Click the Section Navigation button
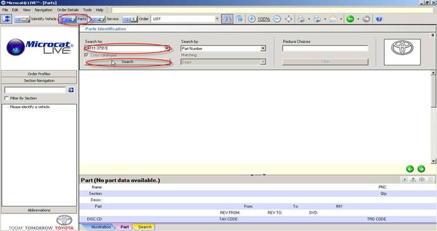437x231 pixels. click(x=39, y=81)
